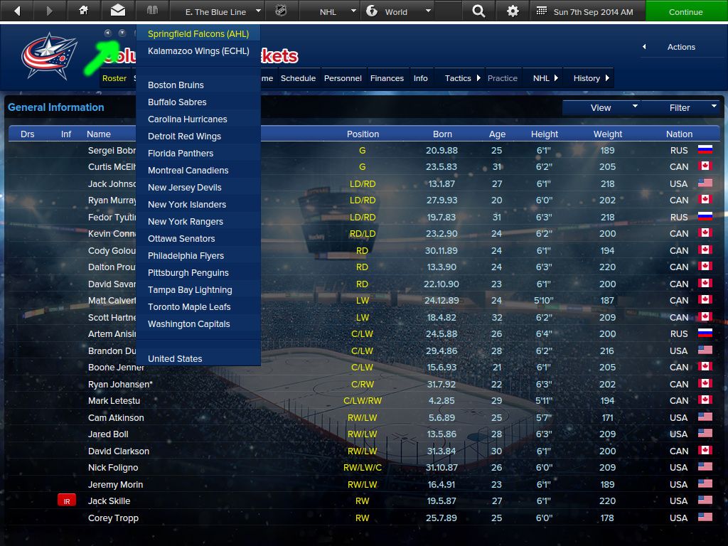Click the back navigation arrow icon
728x546 pixels.
(17, 11)
